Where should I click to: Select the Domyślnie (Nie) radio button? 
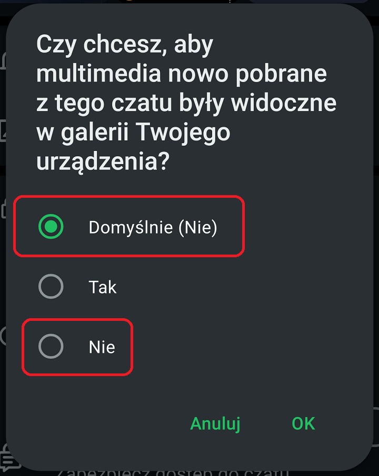[x=51, y=227]
